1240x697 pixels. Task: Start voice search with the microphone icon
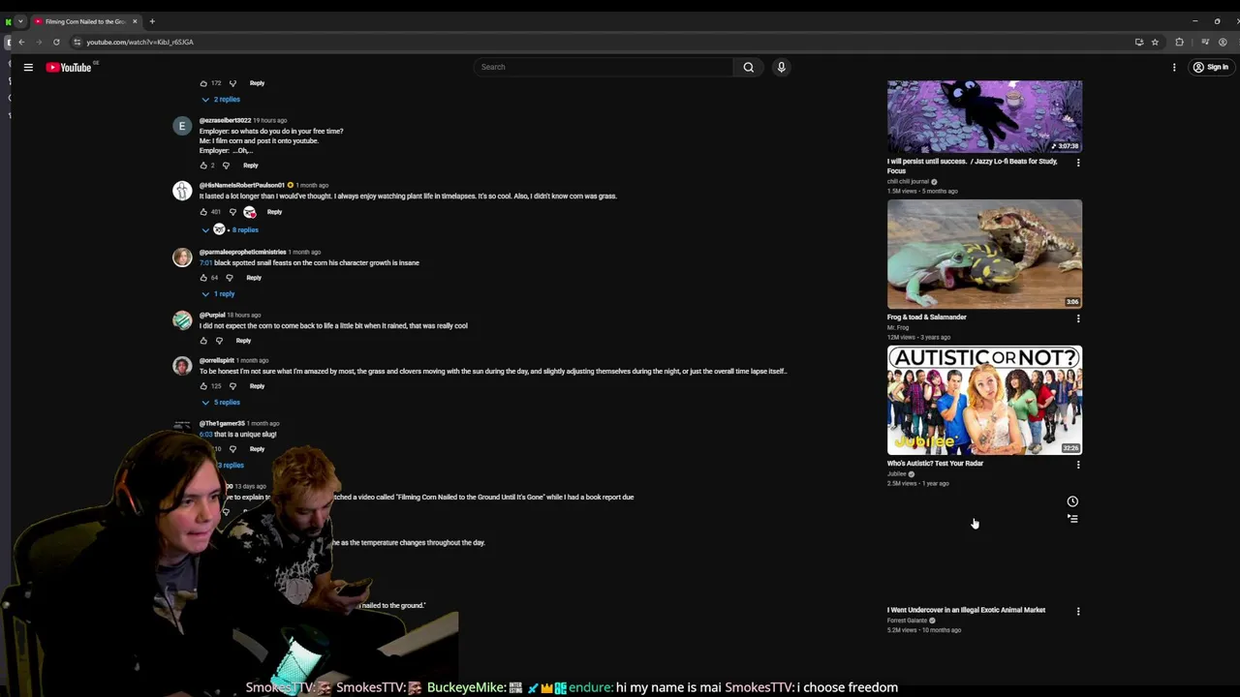781,67
